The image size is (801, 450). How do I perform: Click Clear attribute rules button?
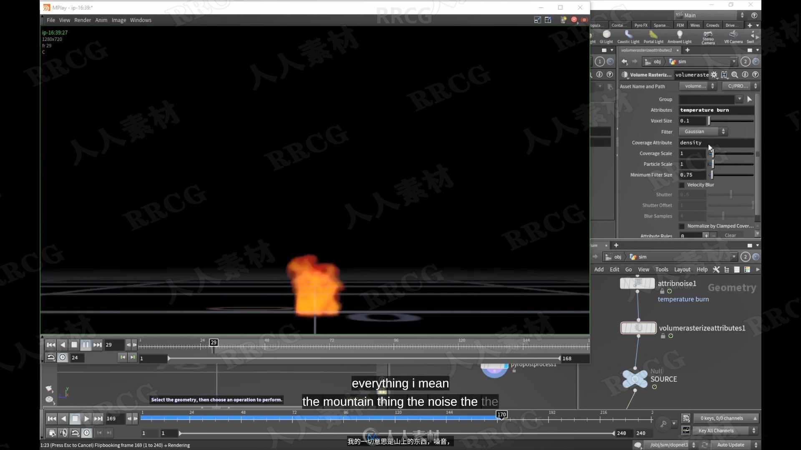(730, 235)
